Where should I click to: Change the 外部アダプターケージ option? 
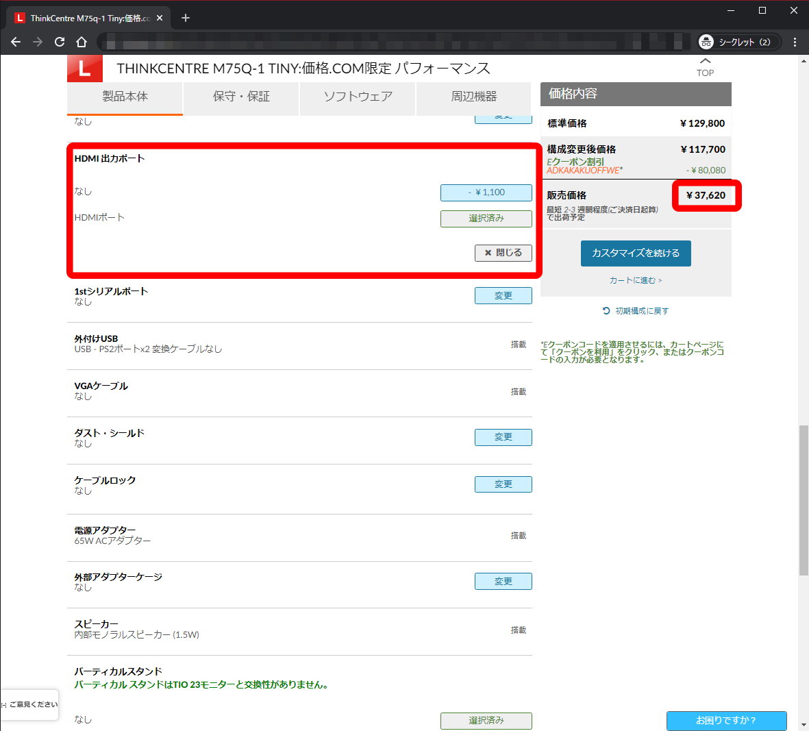click(x=503, y=582)
